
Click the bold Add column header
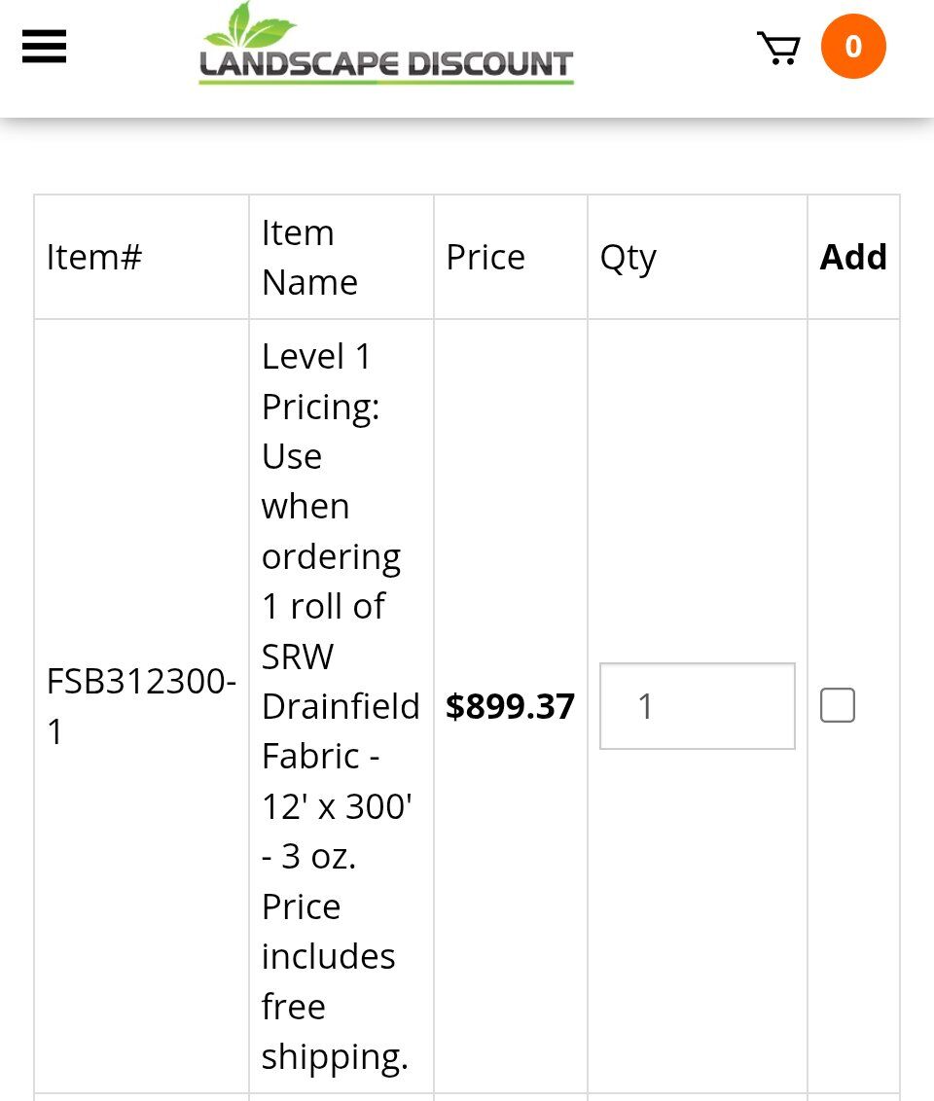(x=853, y=258)
